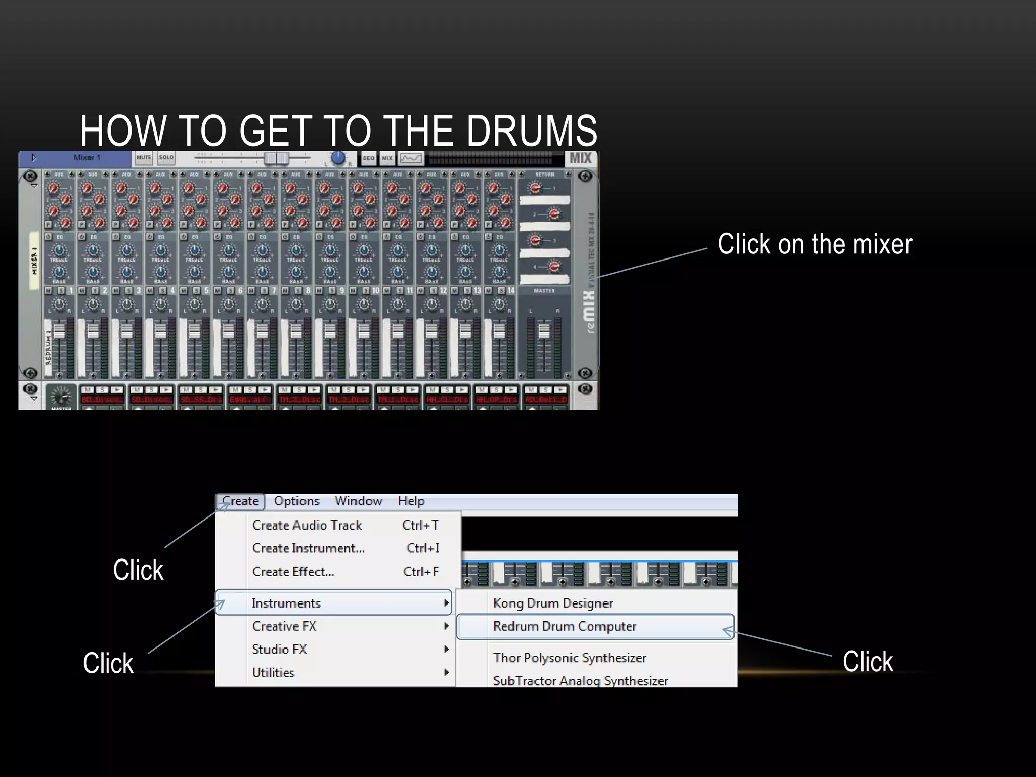Screen dimensions: 1036x777
Task: Click the Mixer 1 device name label
Action: [87, 157]
